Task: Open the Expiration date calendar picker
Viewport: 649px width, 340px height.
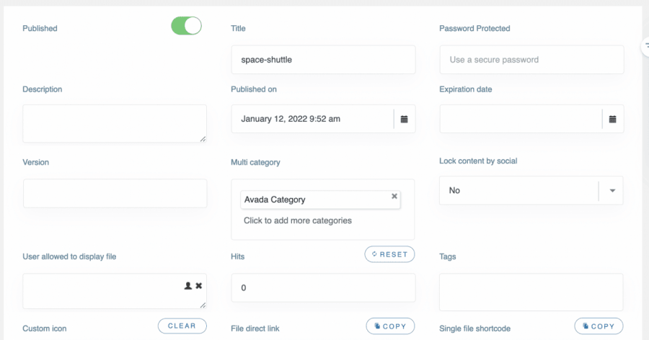Action: click(612, 119)
